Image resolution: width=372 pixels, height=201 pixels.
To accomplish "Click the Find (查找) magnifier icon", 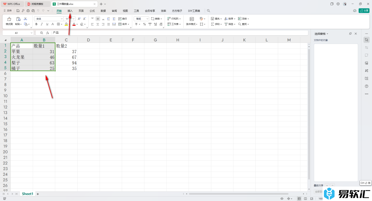I will tap(240, 24).
